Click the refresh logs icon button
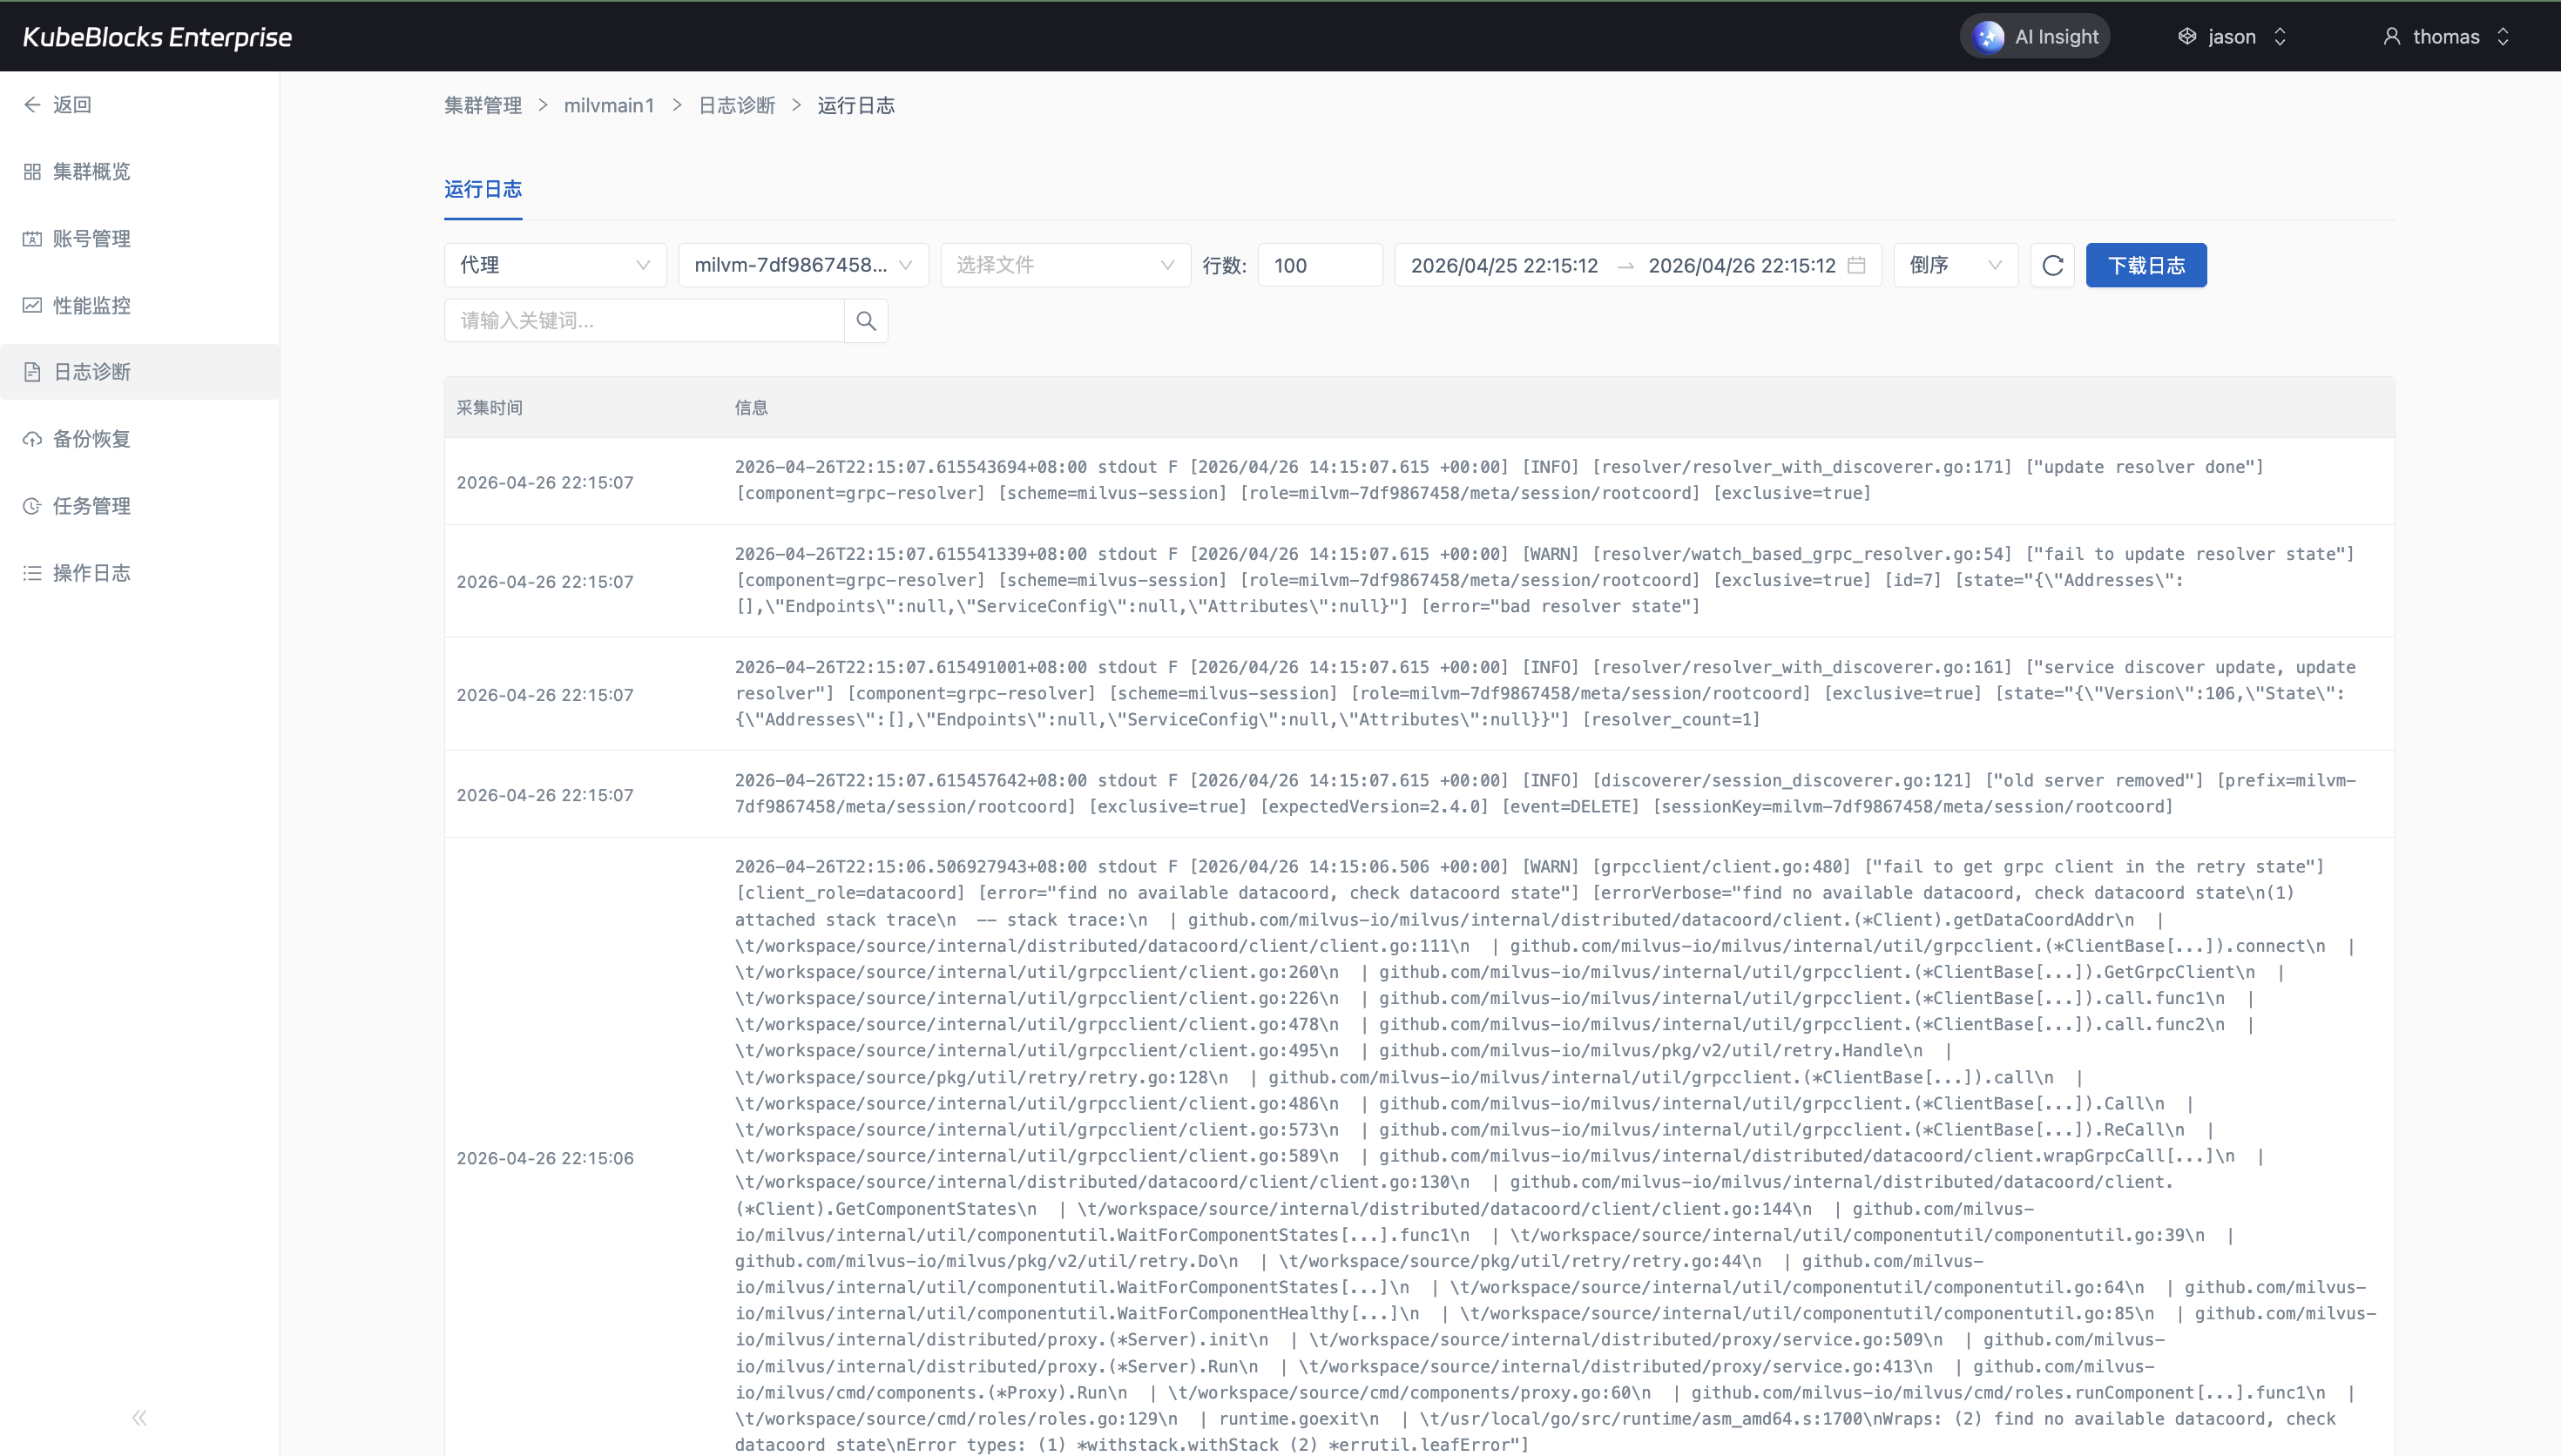 (x=2052, y=265)
